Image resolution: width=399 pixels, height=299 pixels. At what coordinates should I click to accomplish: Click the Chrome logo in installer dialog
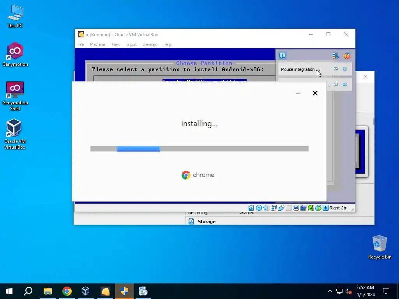(186, 175)
